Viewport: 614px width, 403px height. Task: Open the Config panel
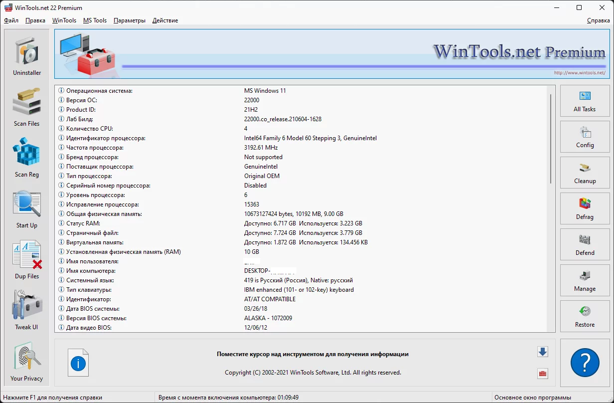point(585,137)
